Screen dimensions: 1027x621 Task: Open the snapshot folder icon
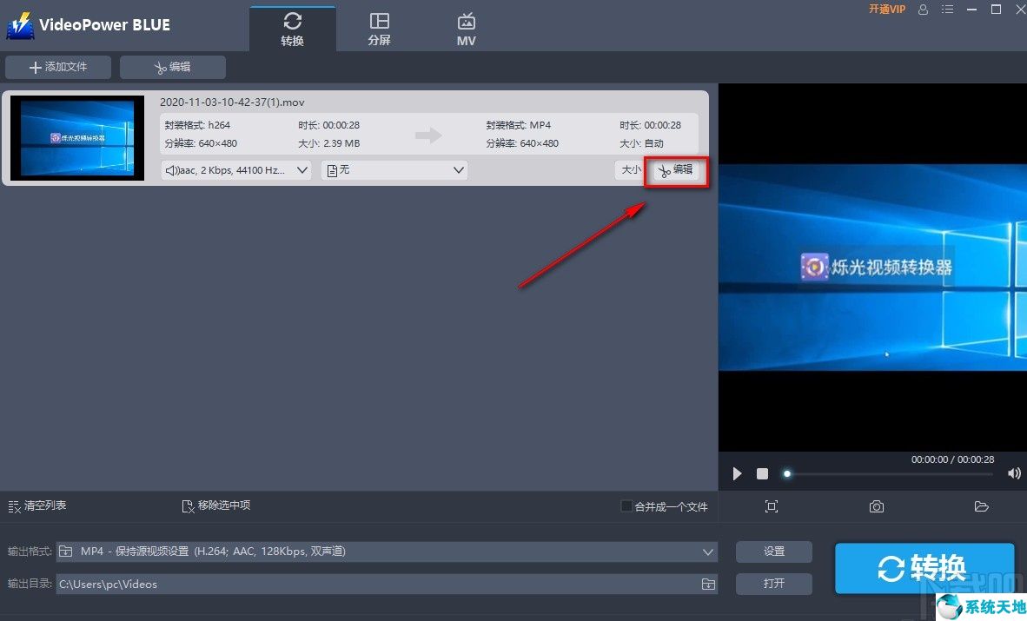tap(982, 506)
